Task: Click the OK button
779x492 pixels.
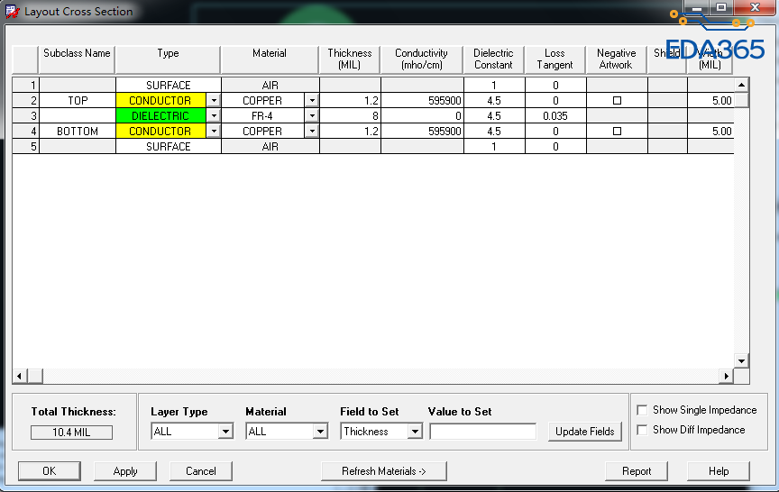Action: [x=50, y=471]
